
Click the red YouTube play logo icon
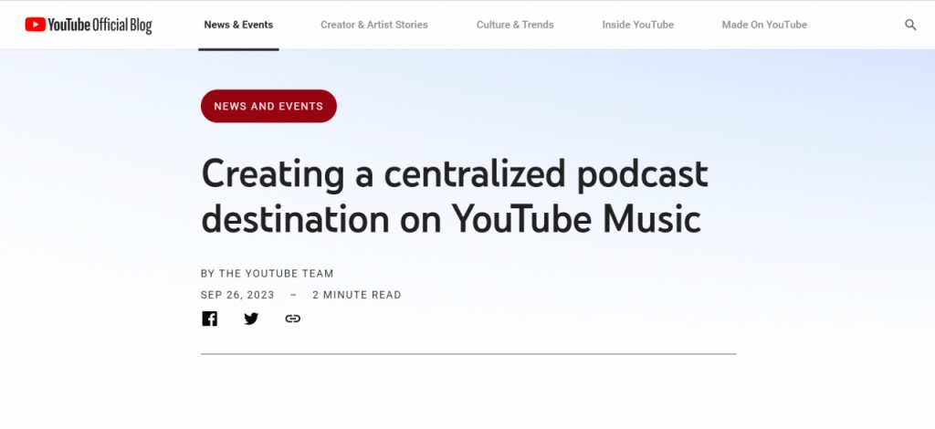[x=36, y=26]
